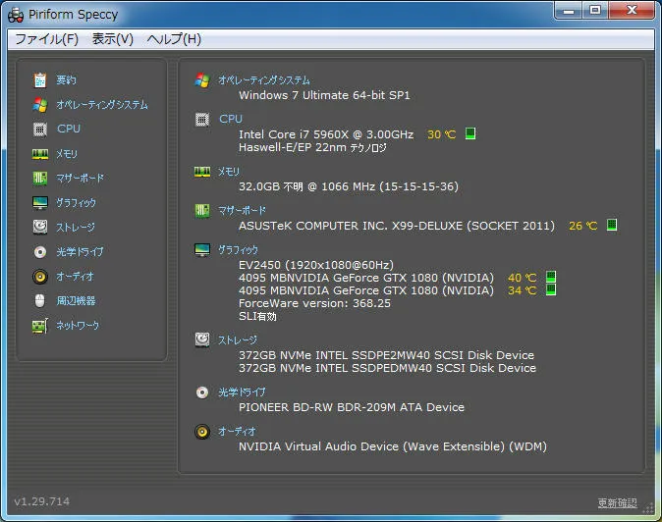Click green temperature indicator beside GPU 40 ℃
This screenshot has height=522, width=662.
551,277
